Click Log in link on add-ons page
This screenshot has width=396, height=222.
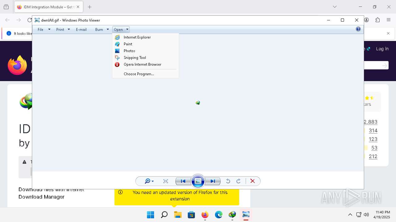(382, 49)
